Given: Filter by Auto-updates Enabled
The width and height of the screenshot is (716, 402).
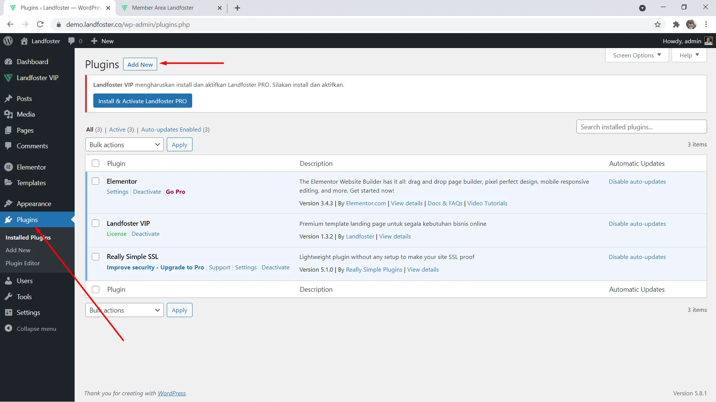Looking at the screenshot, I should 171,130.
